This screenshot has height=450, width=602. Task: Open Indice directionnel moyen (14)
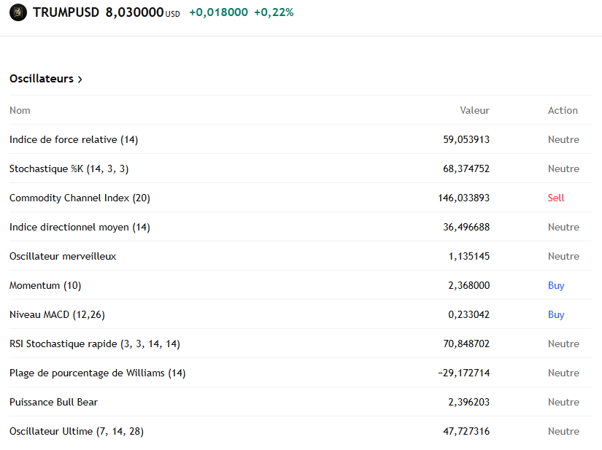point(79,227)
